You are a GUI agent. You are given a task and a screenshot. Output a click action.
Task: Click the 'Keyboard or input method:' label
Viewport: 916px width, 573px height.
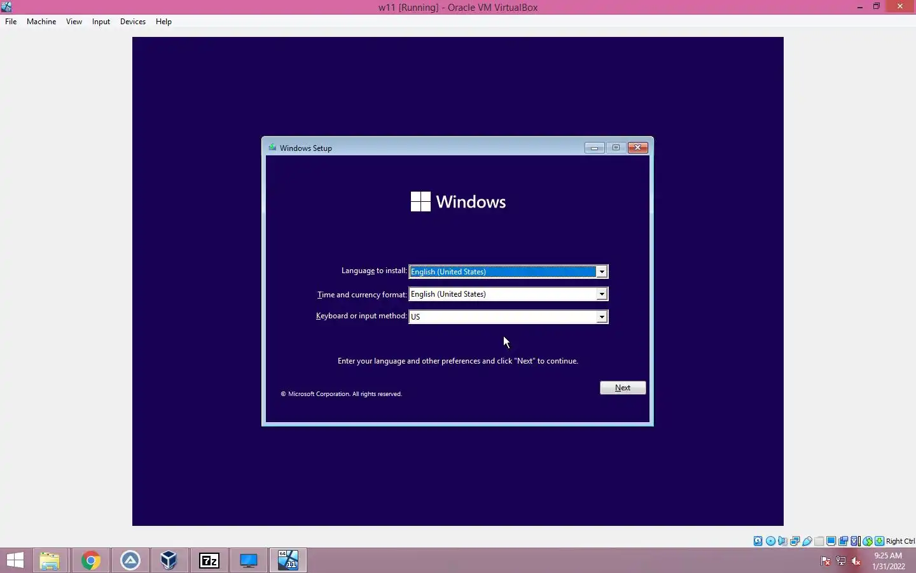coord(361,316)
